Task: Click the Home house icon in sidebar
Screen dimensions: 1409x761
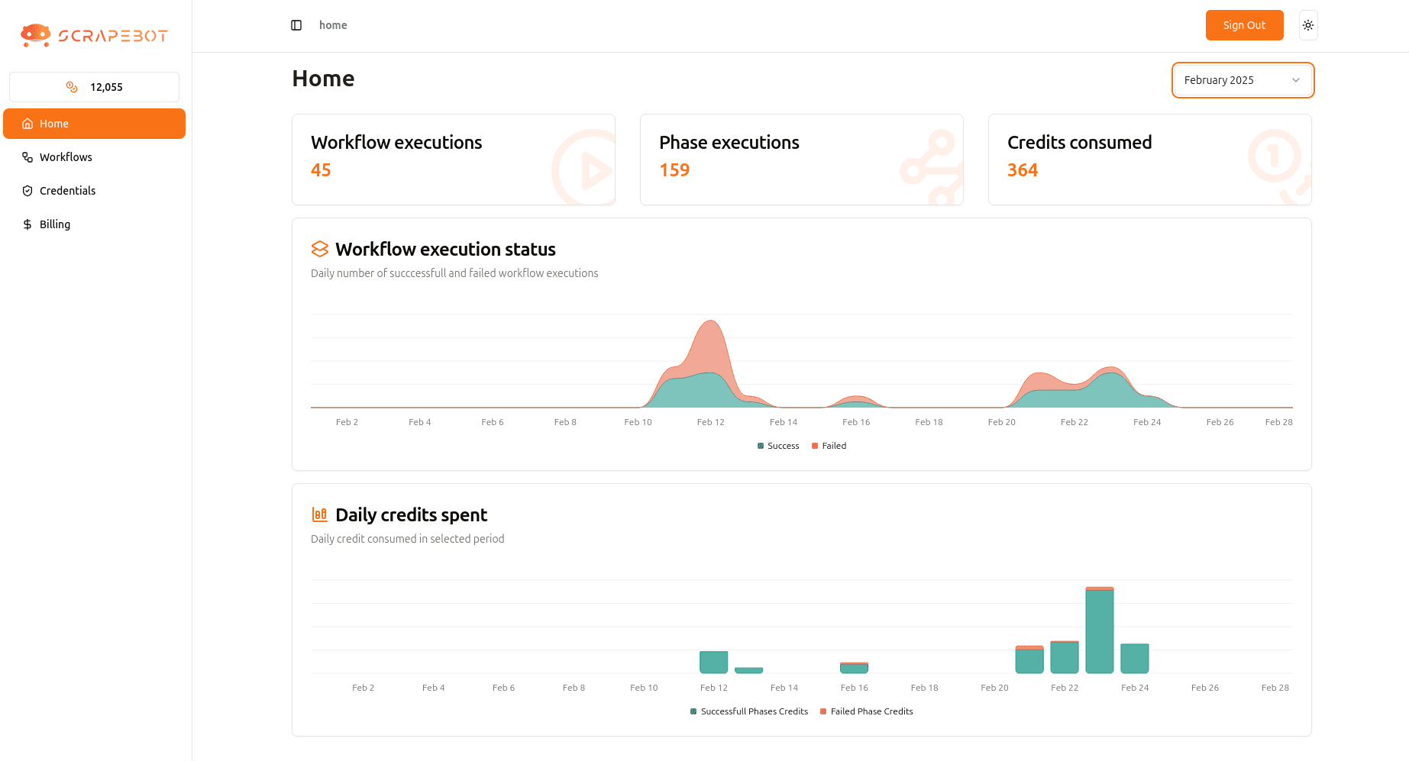Action: (x=27, y=124)
